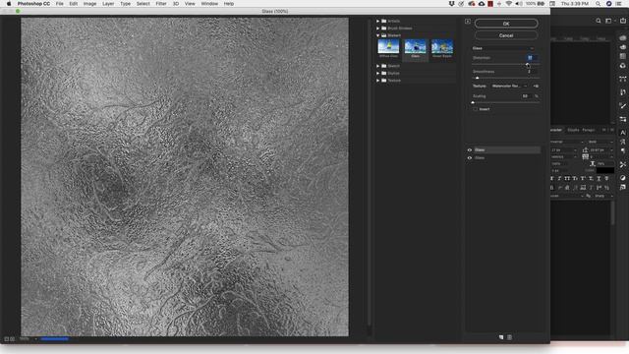This screenshot has width=629, height=354.
Task: Click the New effect layer icon
Action: click(501, 337)
